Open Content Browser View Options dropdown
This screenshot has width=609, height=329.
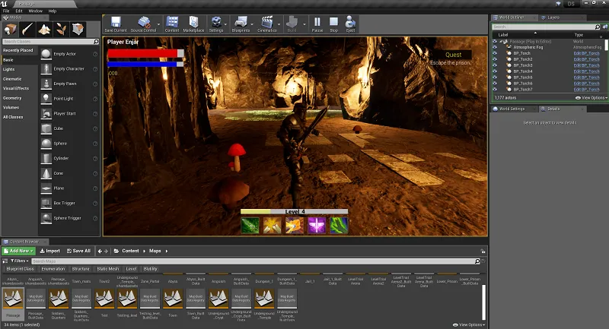click(x=469, y=324)
